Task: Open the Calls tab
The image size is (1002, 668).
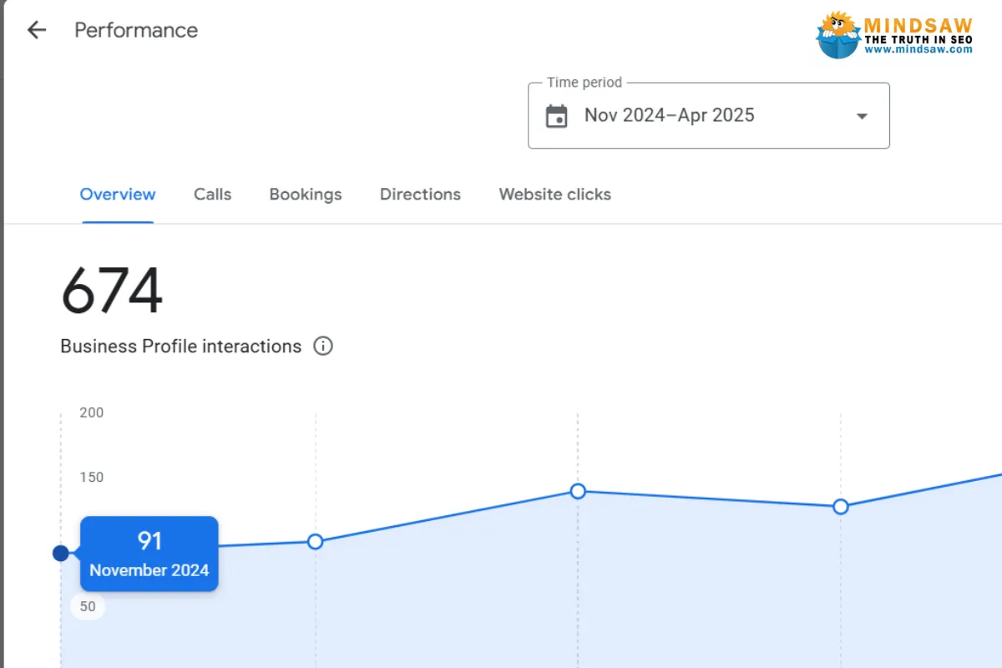Action: 212,195
